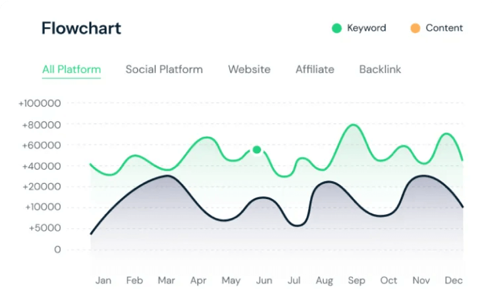Select the Dec label on the x-axis
This screenshot has height=294, width=492.
(x=453, y=280)
